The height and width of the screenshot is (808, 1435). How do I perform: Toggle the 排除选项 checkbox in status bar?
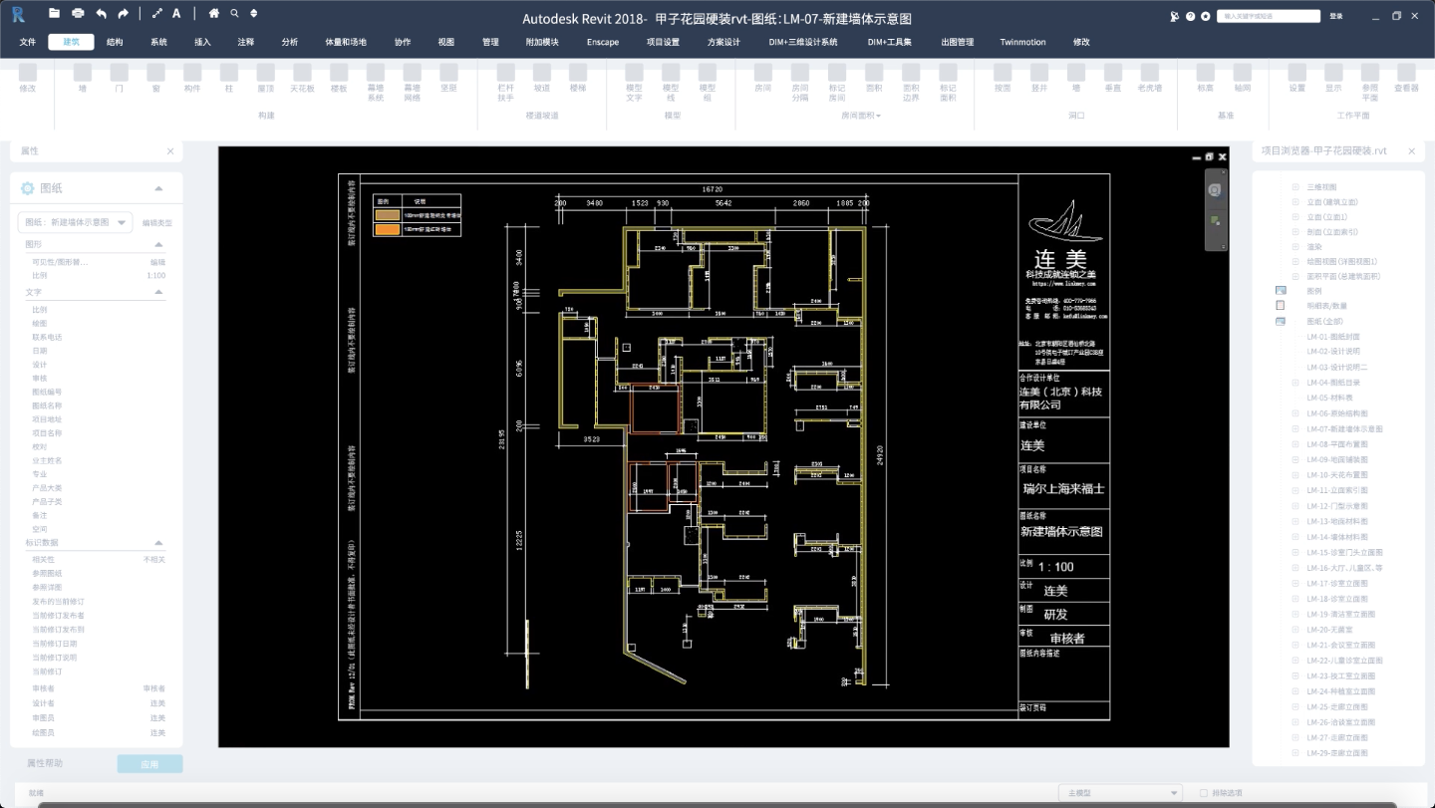point(1204,793)
